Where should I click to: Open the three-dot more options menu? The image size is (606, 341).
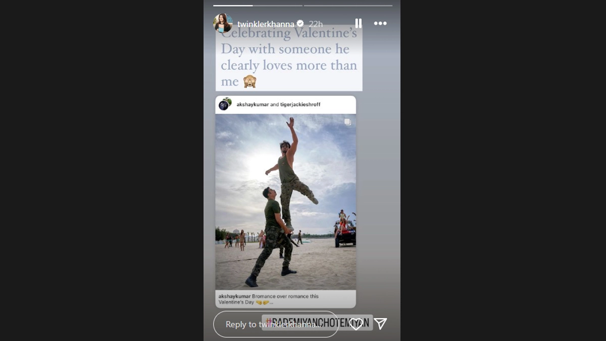pyautogui.click(x=380, y=23)
